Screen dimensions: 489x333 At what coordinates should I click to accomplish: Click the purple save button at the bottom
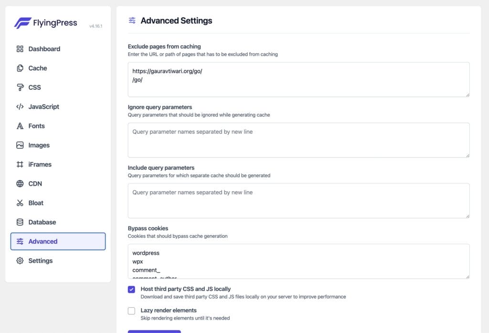click(x=154, y=331)
